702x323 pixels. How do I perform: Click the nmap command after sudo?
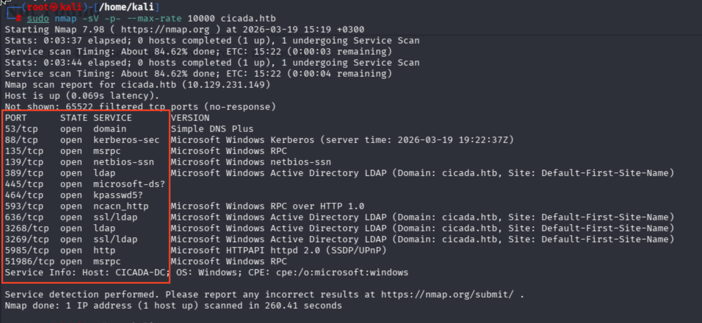point(65,18)
